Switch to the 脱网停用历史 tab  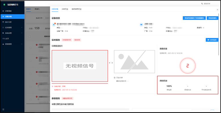pyautogui.click(x=76, y=9)
